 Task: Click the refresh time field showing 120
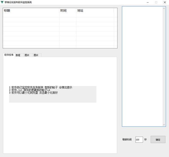click(x=139, y=140)
